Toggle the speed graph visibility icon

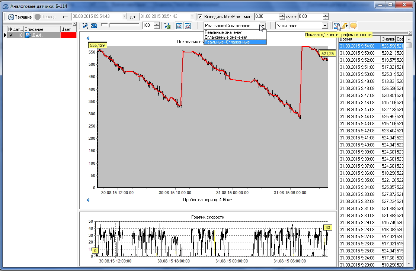(336, 26)
